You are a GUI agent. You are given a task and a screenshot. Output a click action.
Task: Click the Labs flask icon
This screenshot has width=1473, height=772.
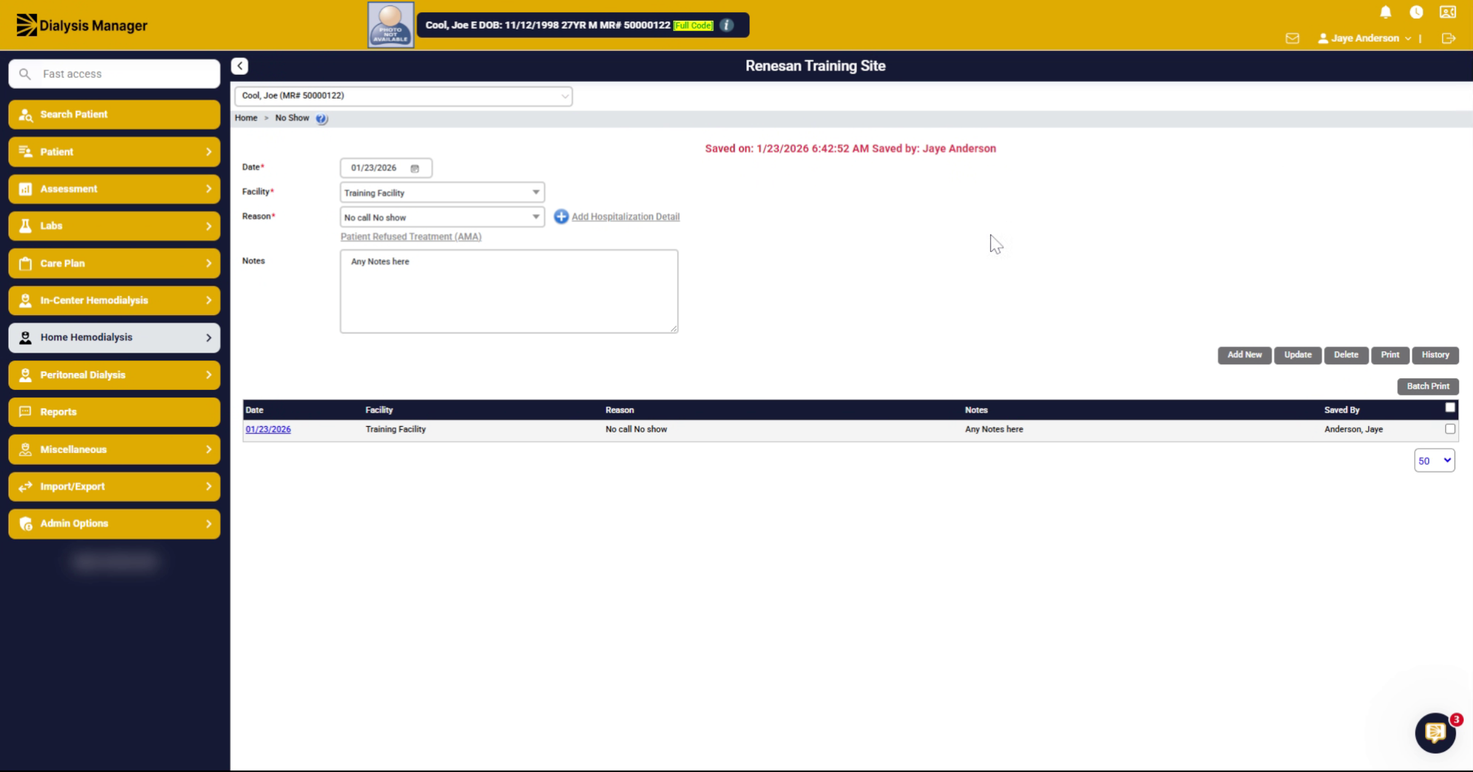pyautogui.click(x=25, y=226)
